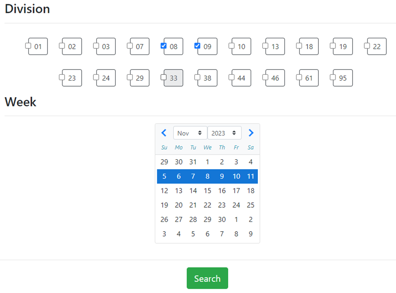Select highlighted date 8 in calendar
The image size is (396, 293).
(208, 176)
